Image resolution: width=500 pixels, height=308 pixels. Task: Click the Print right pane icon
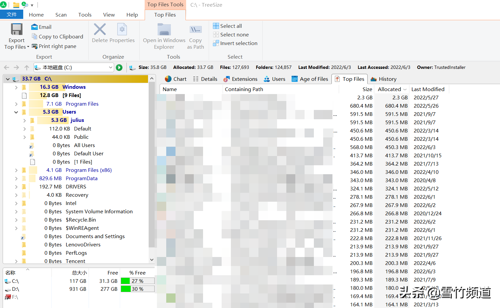(34, 46)
